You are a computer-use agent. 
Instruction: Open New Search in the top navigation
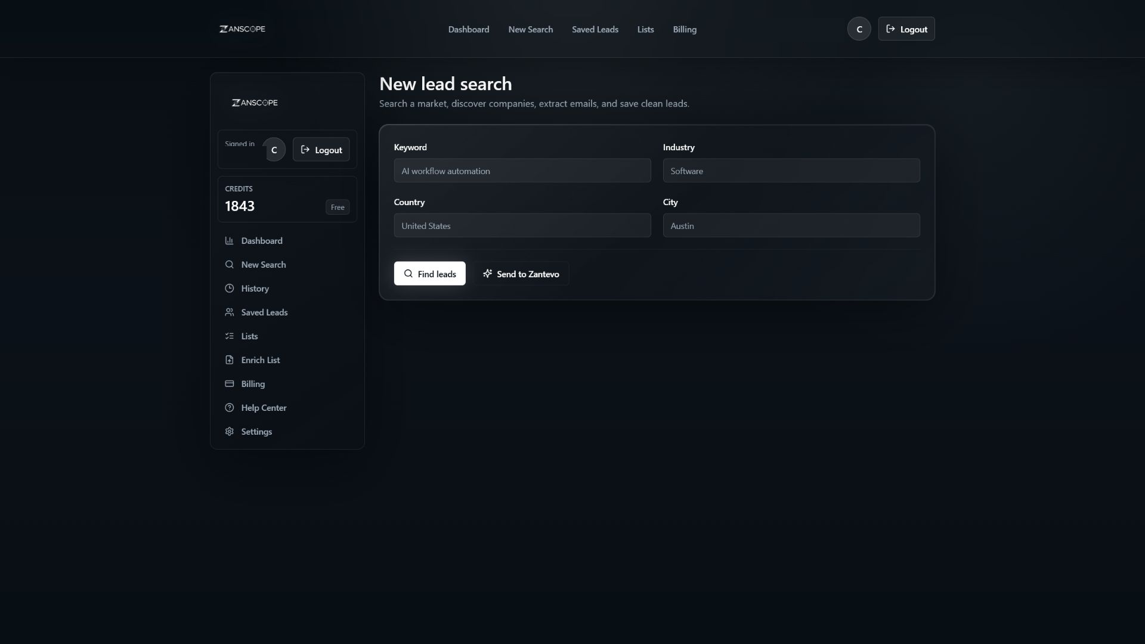[x=530, y=29]
